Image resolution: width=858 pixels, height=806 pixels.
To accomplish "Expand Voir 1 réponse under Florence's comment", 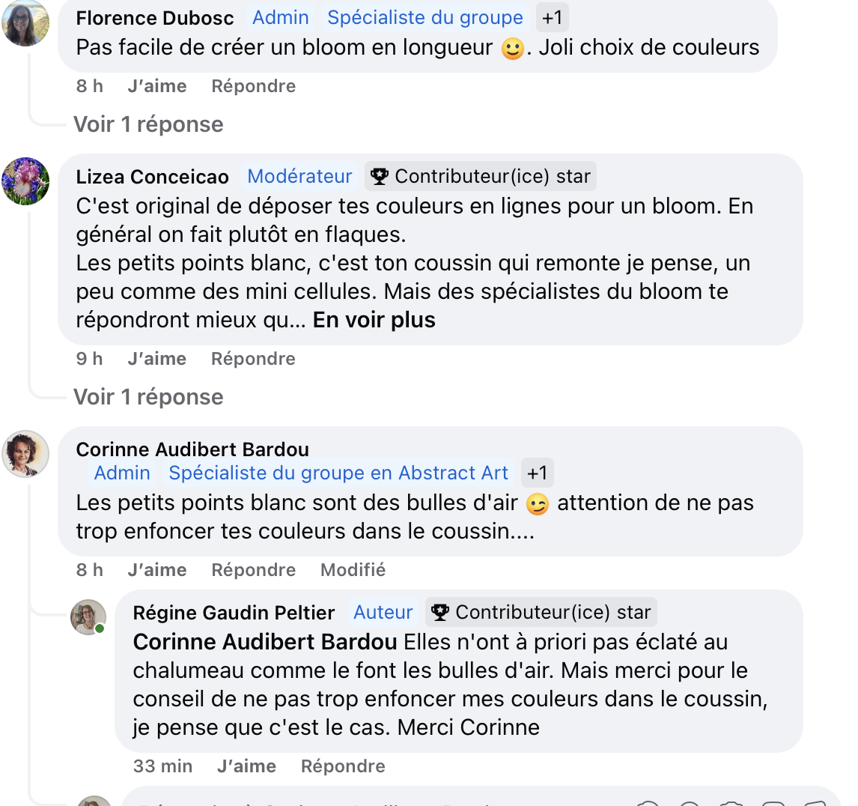I will click(148, 124).
